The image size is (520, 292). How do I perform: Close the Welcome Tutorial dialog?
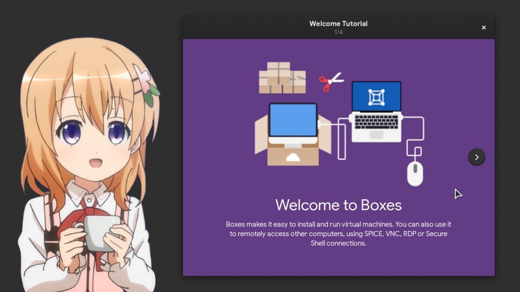click(483, 28)
